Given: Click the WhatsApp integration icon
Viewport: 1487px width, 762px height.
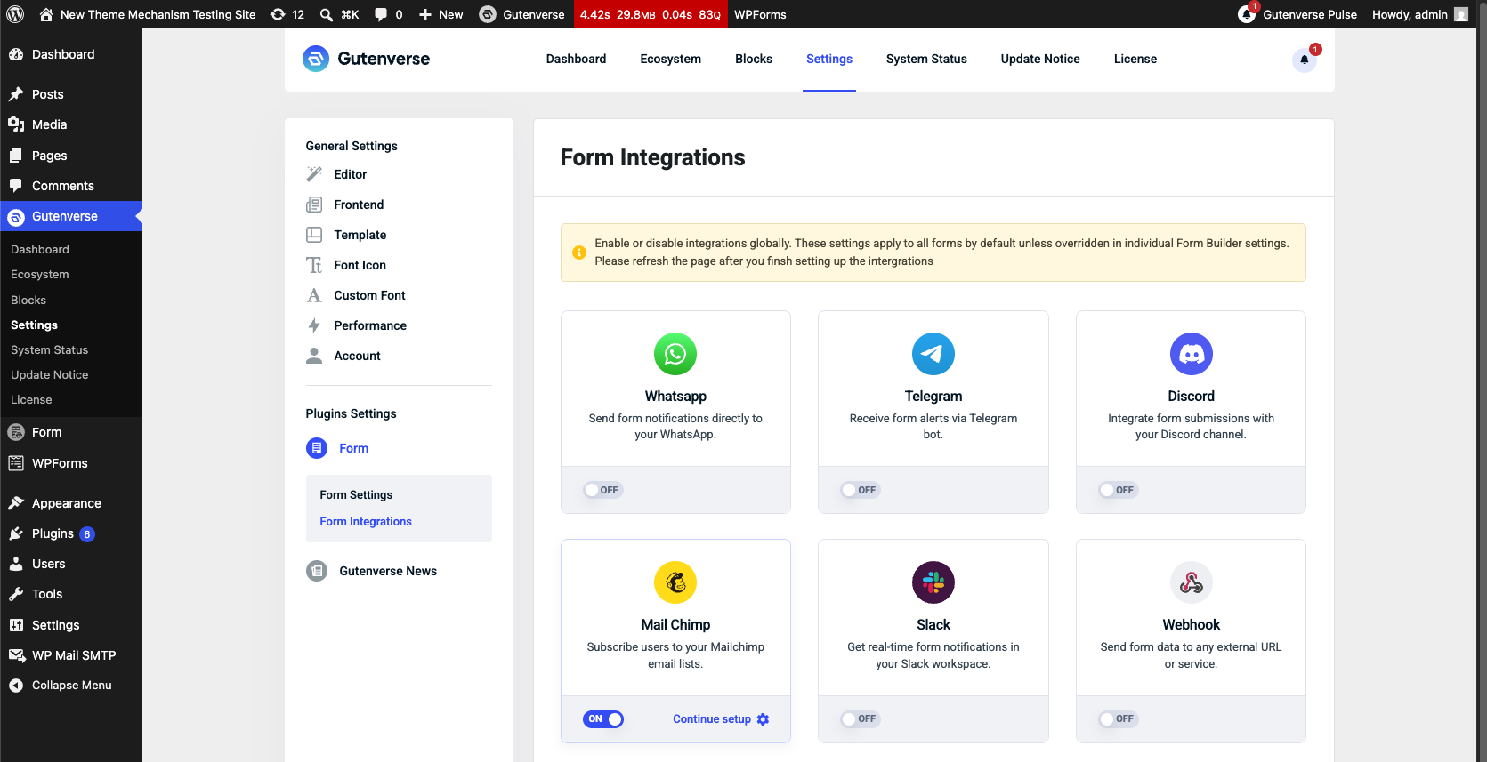Looking at the screenshot, I should [x=675, y=354].
